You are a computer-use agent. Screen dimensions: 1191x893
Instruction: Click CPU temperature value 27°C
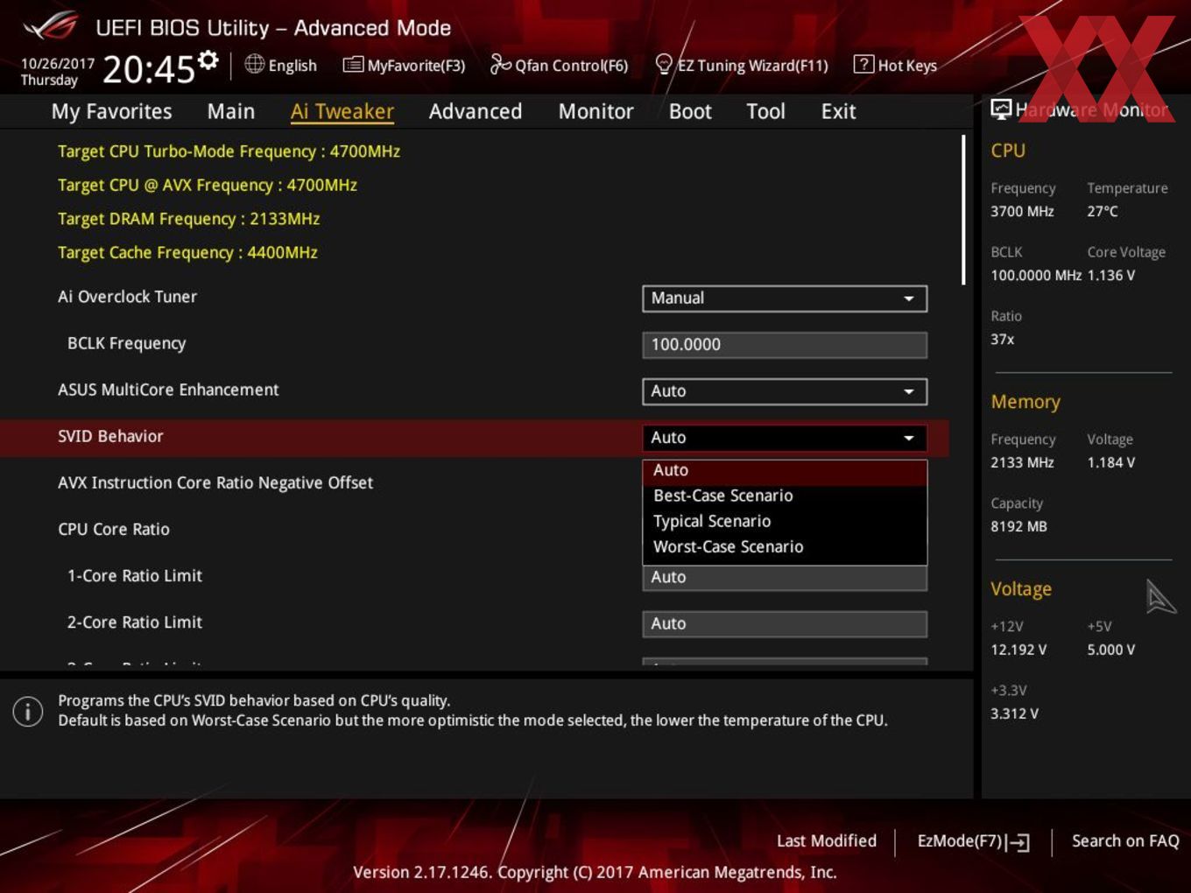[1103, 211]
